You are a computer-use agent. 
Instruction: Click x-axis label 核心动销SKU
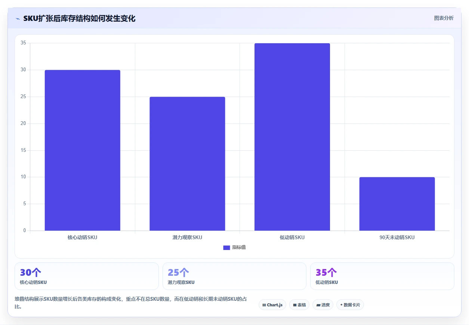click(x=83, y=237)
